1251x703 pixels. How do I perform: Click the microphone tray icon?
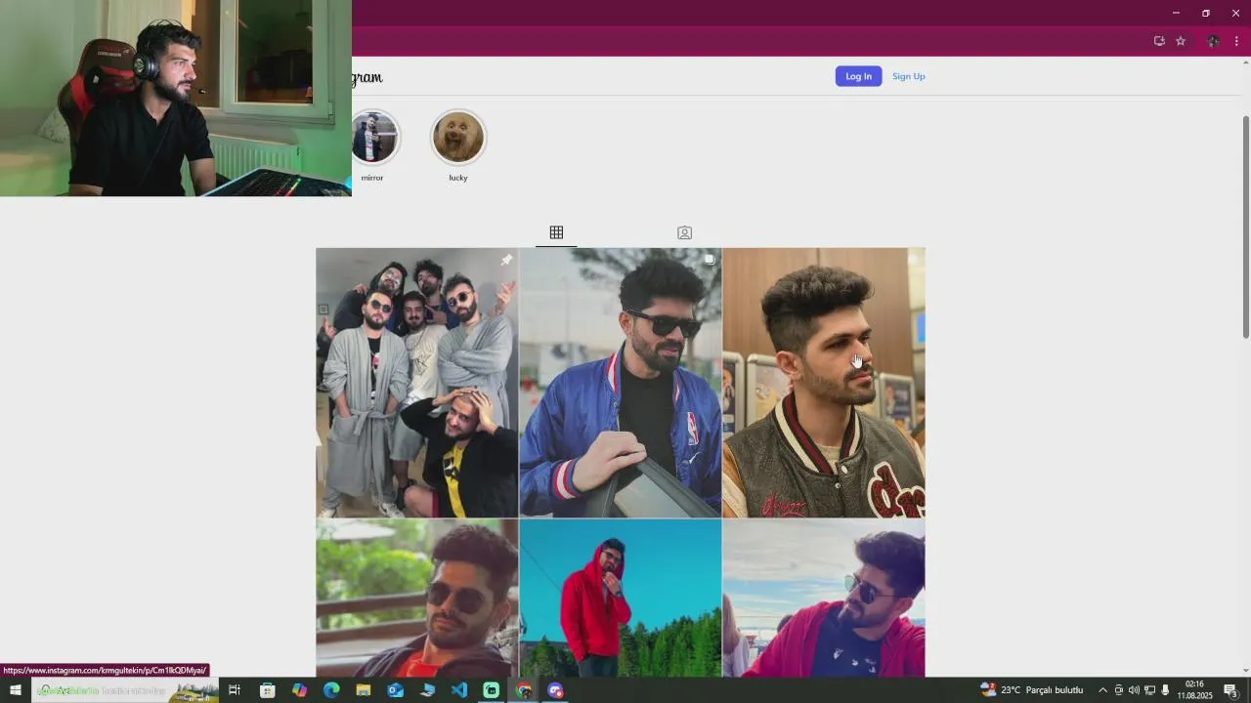tap(1165, 690)
